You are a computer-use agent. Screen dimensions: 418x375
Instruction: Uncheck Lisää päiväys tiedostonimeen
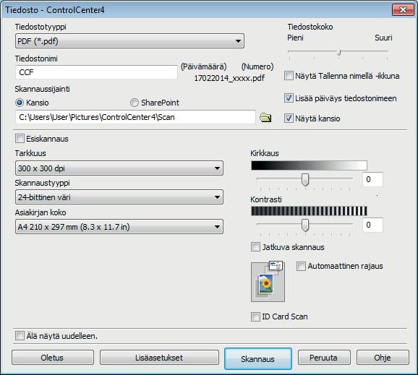tap(289, 98)
